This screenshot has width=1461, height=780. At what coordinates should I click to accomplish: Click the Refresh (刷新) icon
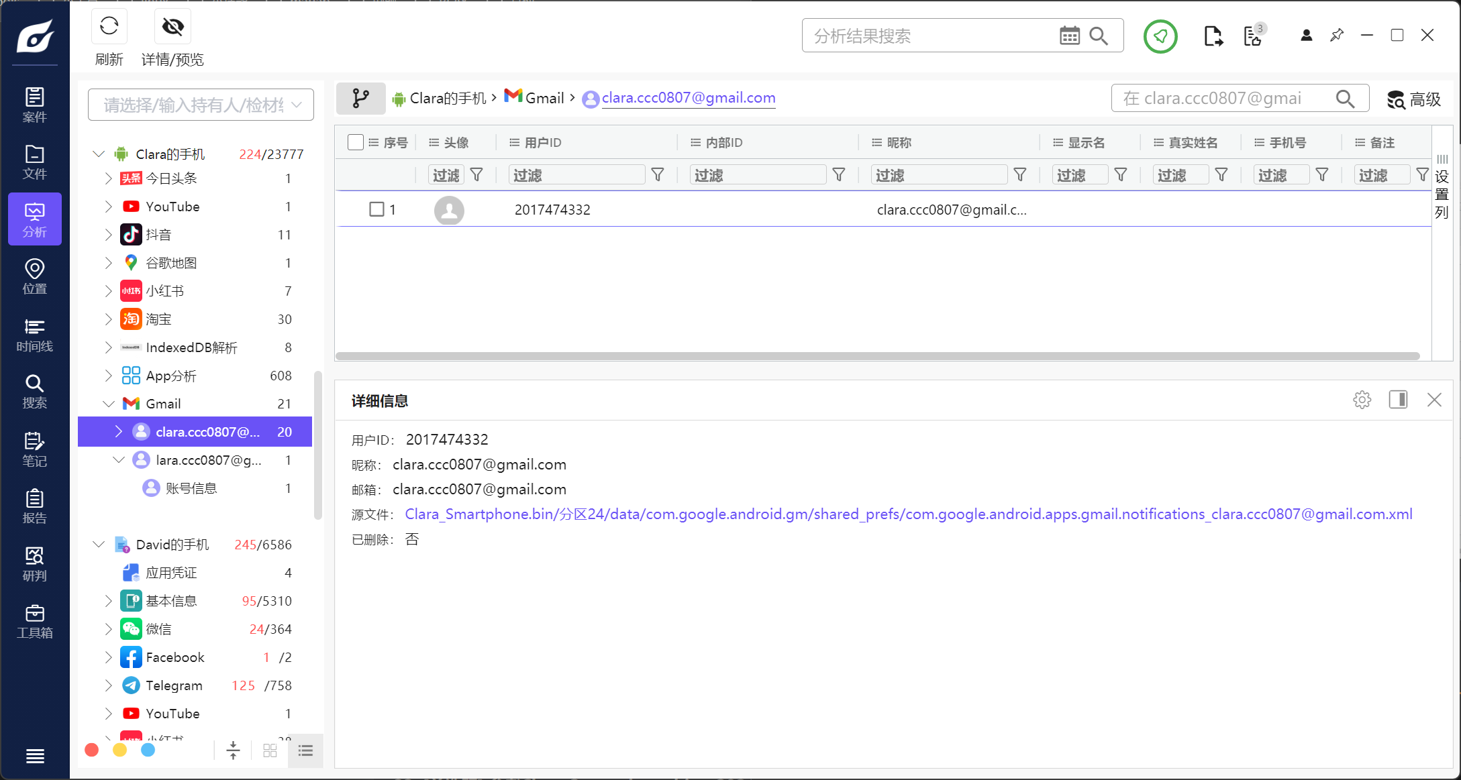(109, 27)
